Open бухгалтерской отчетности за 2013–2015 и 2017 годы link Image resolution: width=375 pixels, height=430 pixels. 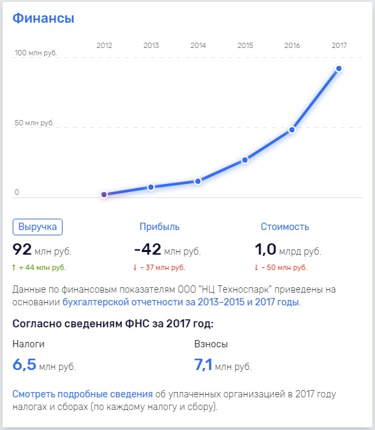click(181, 302)
